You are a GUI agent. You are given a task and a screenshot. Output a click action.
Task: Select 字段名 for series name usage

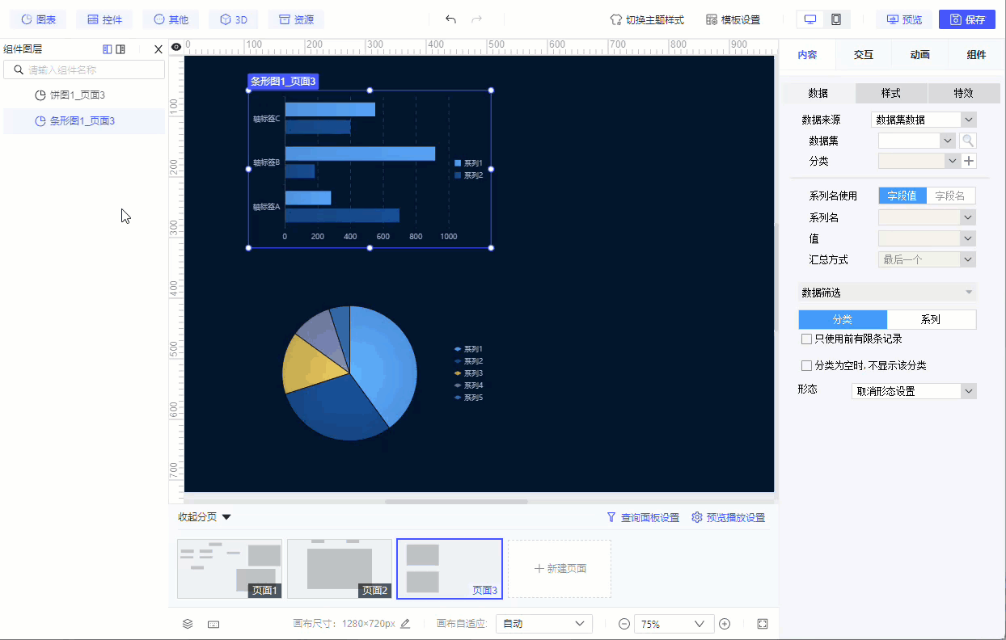click(x=950, y=196)
